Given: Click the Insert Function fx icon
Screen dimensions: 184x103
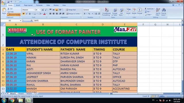Looking at the screenshot, I should [x=31, y=21].
